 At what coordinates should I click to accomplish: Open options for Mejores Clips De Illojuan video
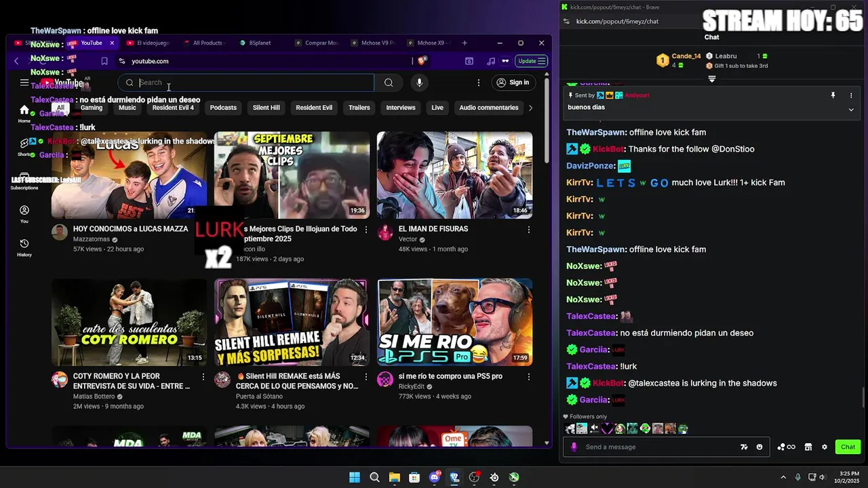(366, 230)
